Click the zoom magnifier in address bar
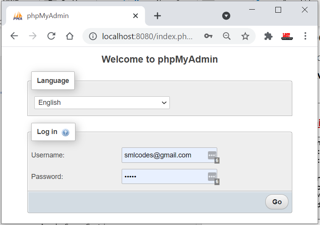 tap(227, 36)
